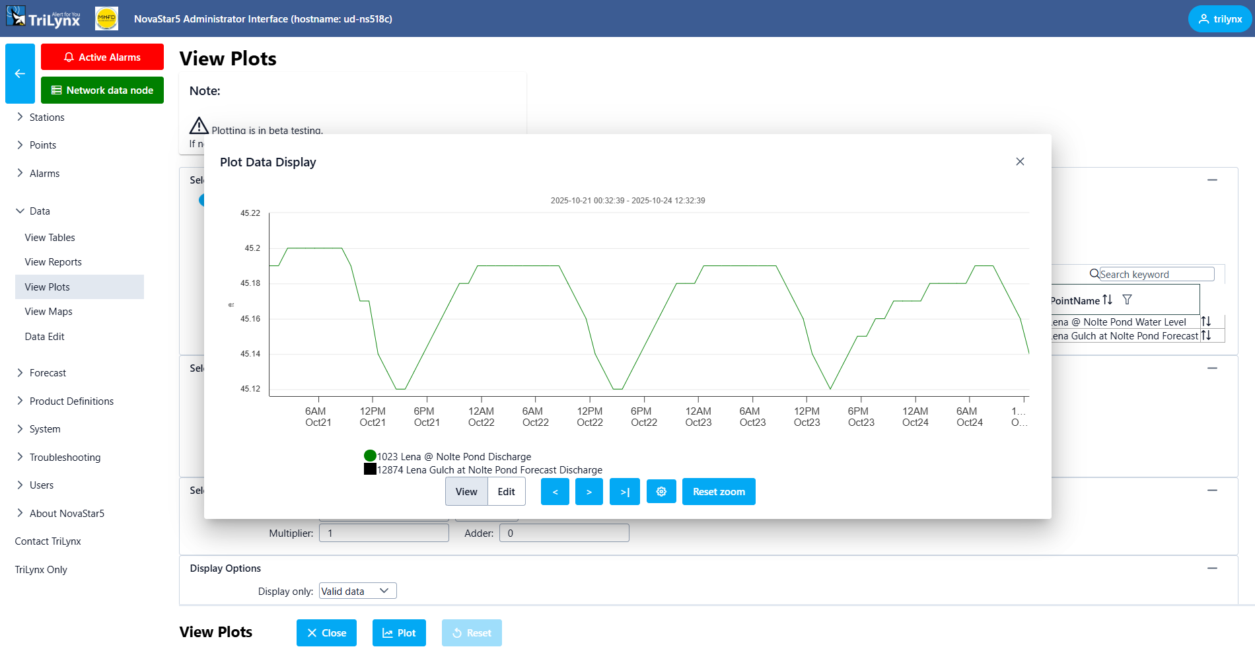Collapse the Data menu section

(40, 211)
